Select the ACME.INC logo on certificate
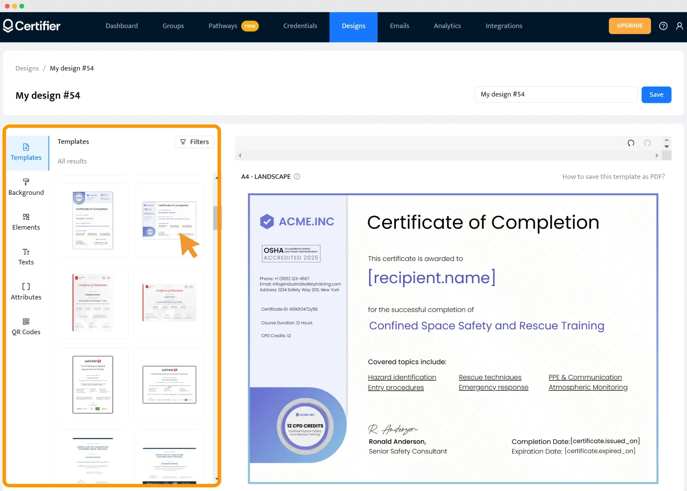This screenshot has height=491, width=687. (297, 221)
